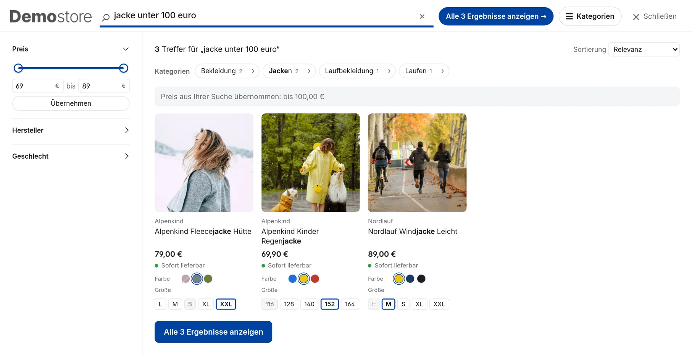Click the Demostore logo
The image size is (692, 356).
tap(51, 16)
